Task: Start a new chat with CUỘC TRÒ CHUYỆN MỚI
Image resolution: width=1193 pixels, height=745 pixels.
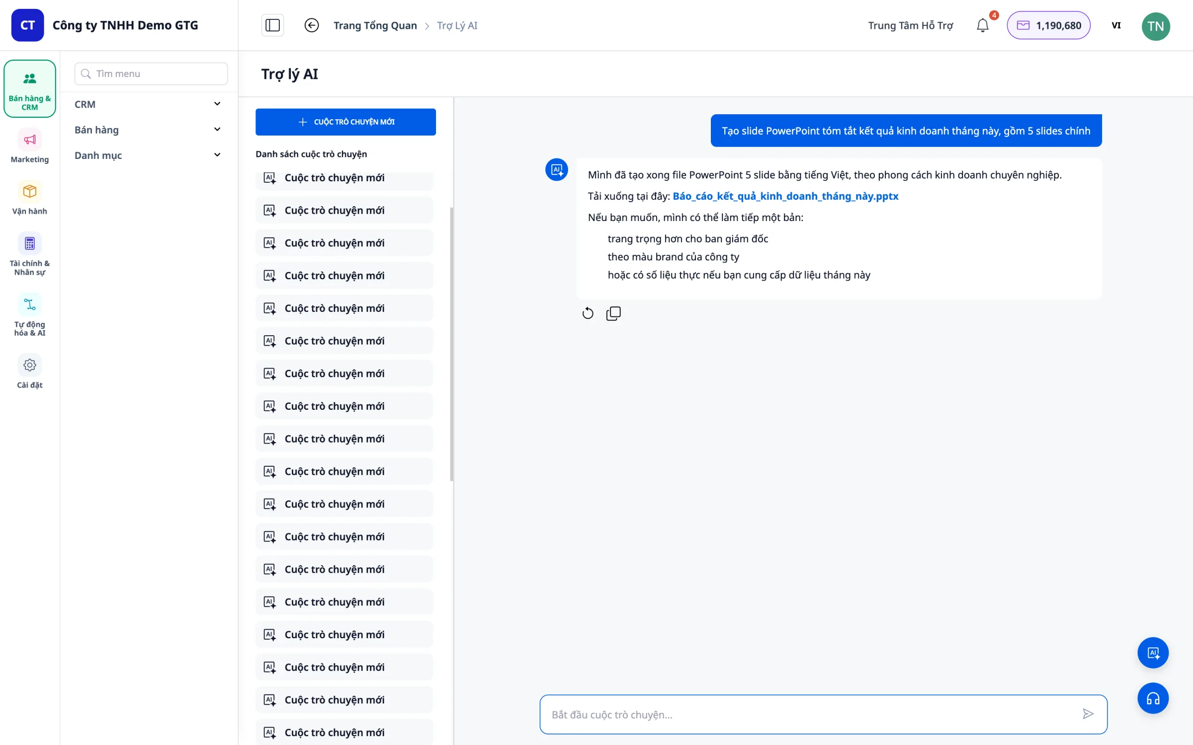Action: 345,122
